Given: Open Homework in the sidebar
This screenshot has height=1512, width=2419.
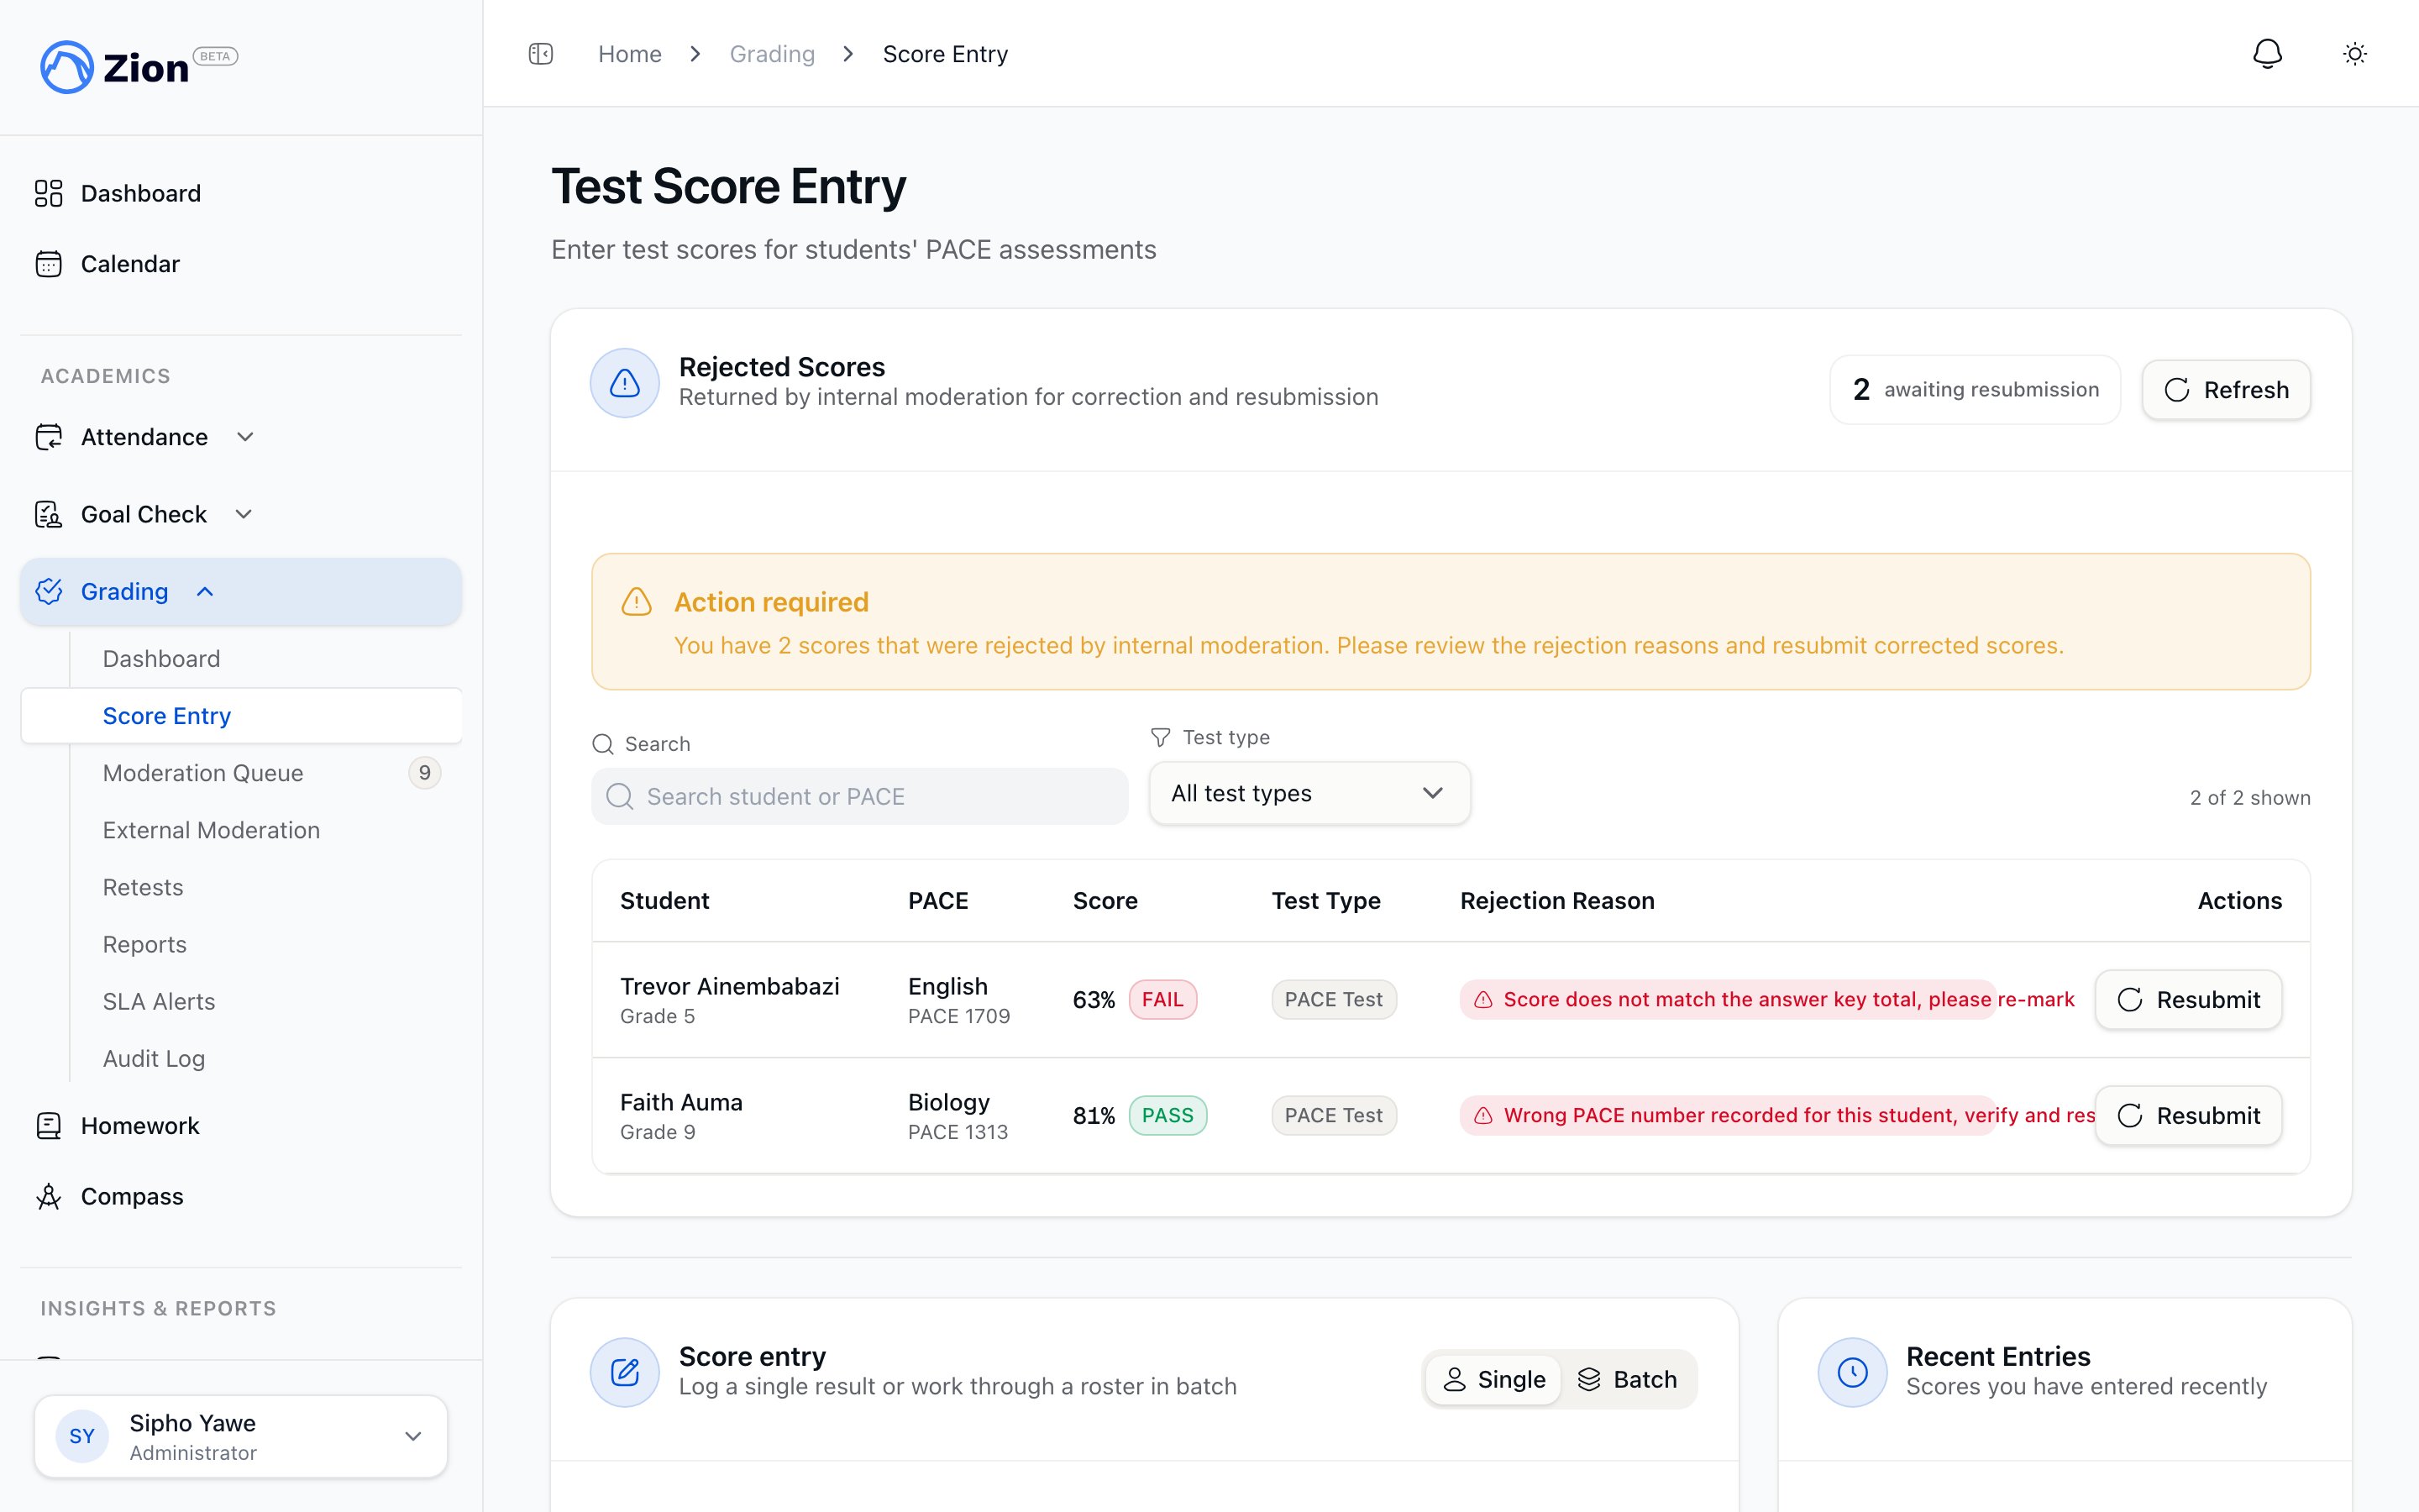Looking at the screenshot, I should tap(241, 1126).
